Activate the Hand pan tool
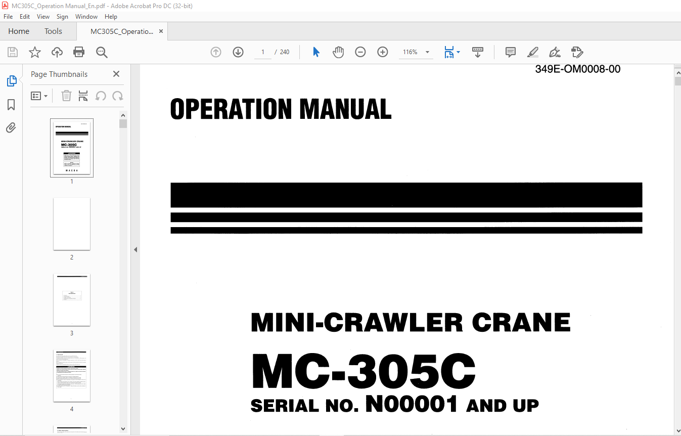The width and height of the screenshot is (681, 436). tap(338, 52)
